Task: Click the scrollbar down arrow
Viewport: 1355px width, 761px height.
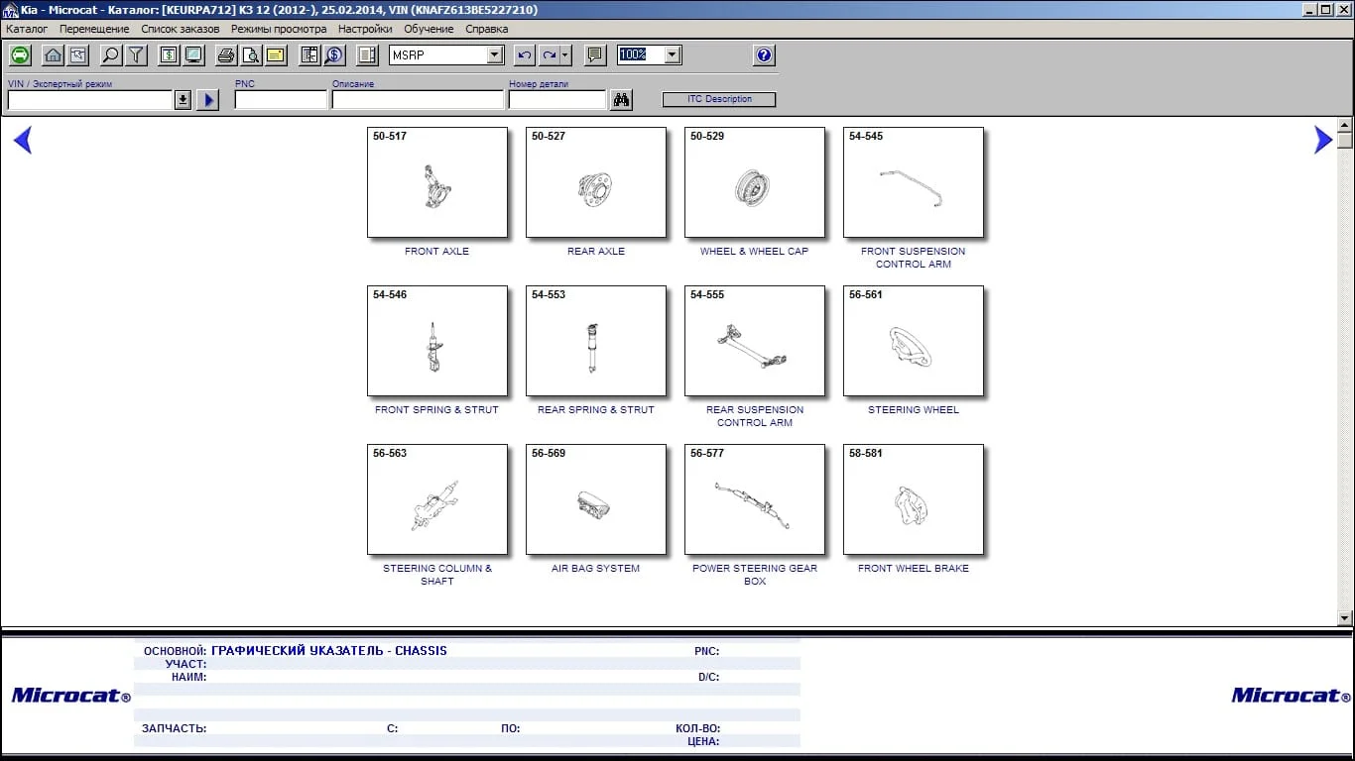Action: (1345, 618)
